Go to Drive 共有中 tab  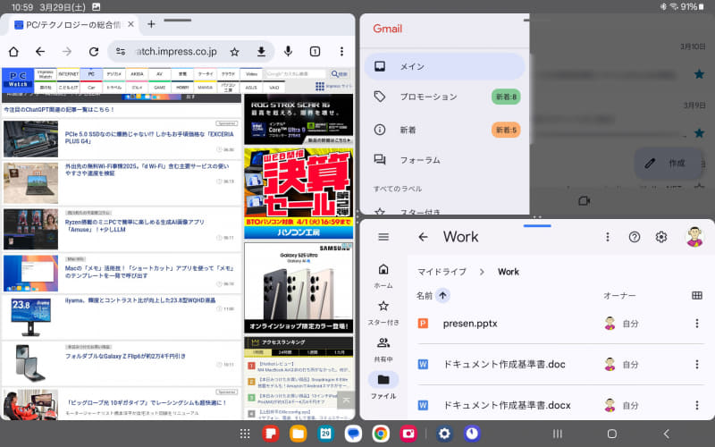click(x=383, y=350)
